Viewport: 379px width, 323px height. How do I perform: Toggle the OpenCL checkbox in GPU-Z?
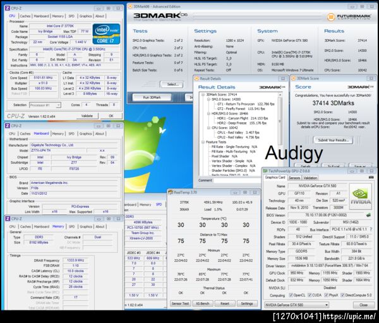pos(291,295)
